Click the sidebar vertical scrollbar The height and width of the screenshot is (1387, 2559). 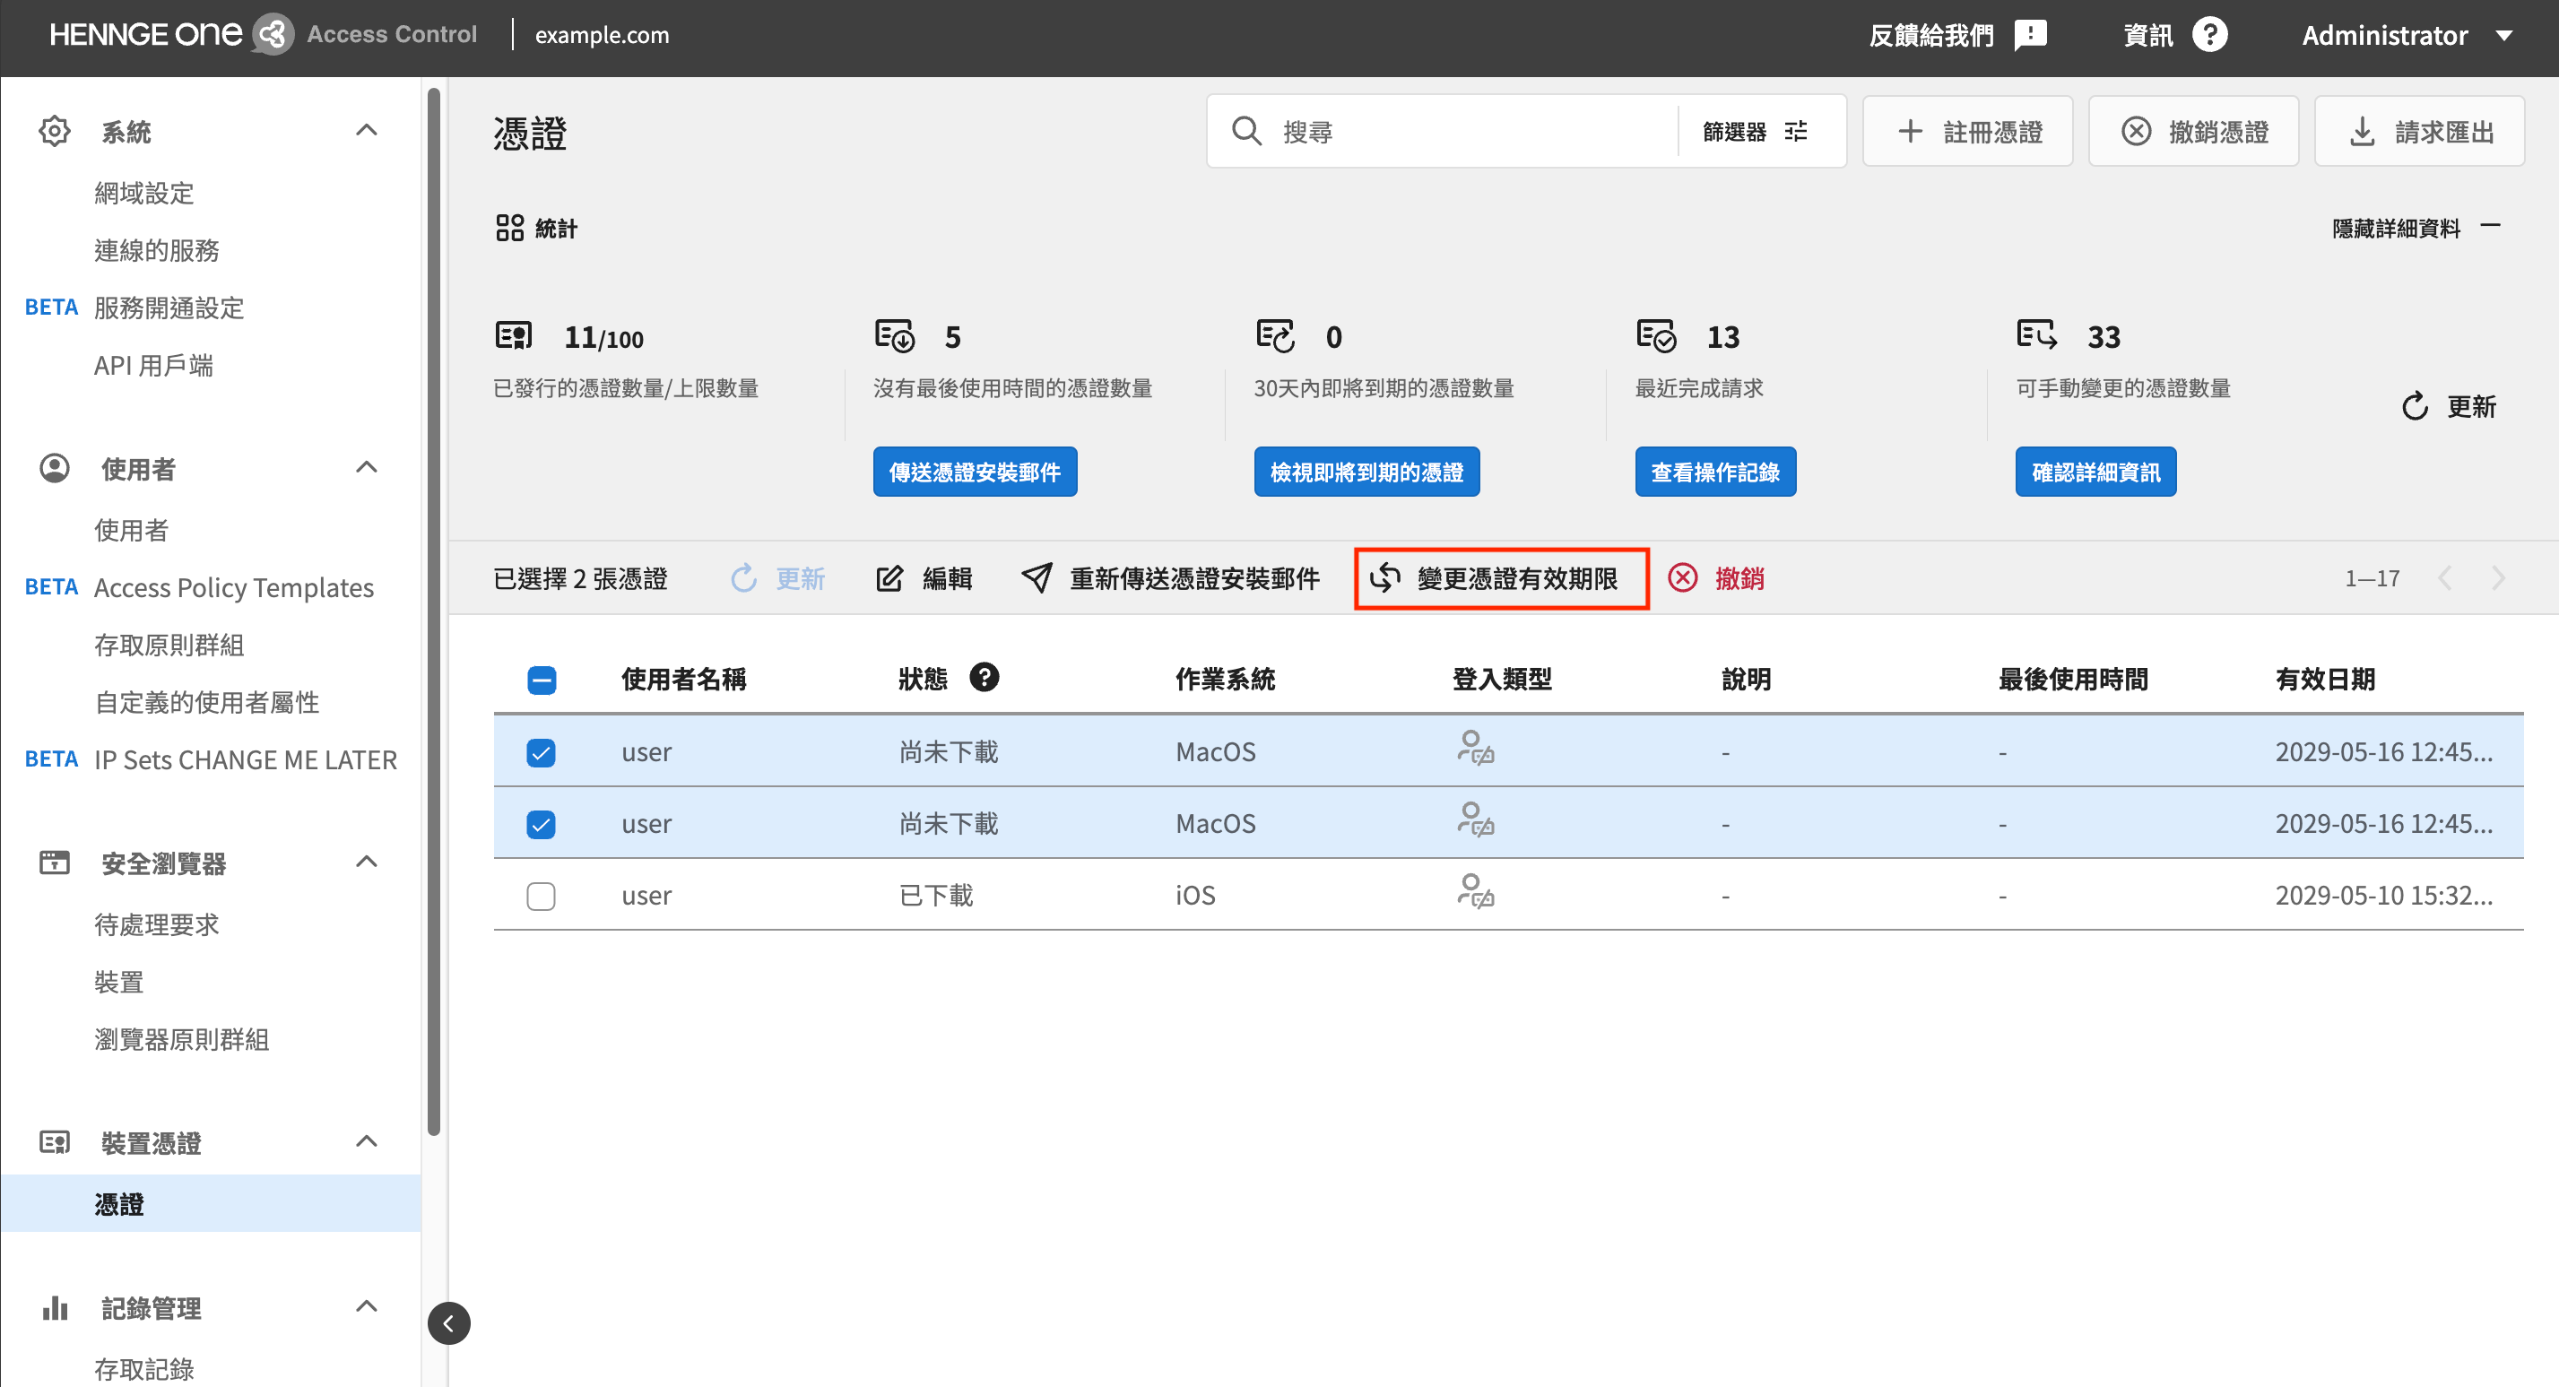click(434, 611)
